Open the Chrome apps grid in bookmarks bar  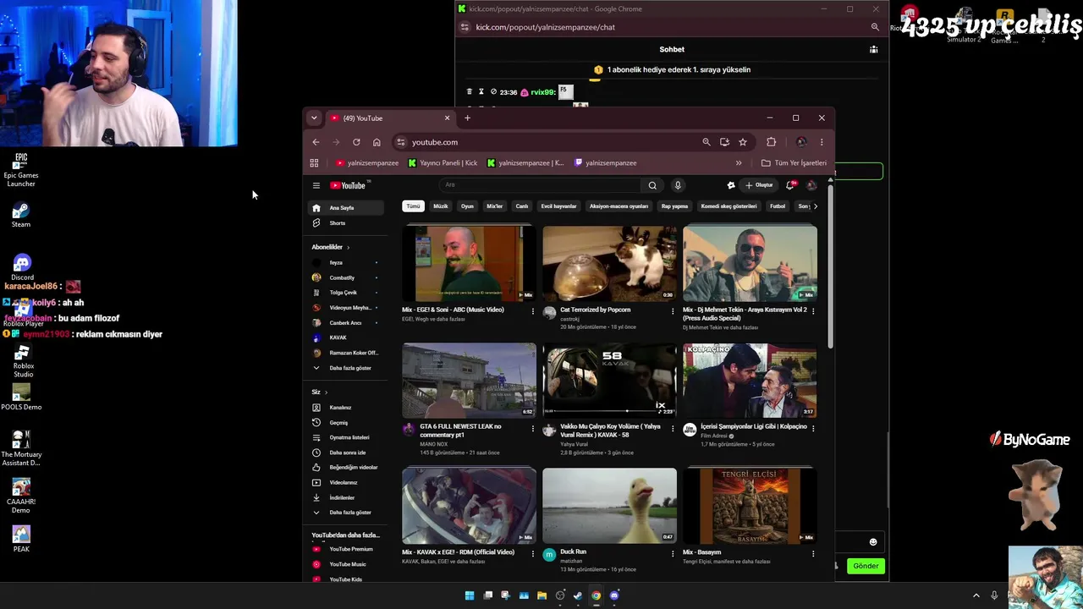[314, 163]
